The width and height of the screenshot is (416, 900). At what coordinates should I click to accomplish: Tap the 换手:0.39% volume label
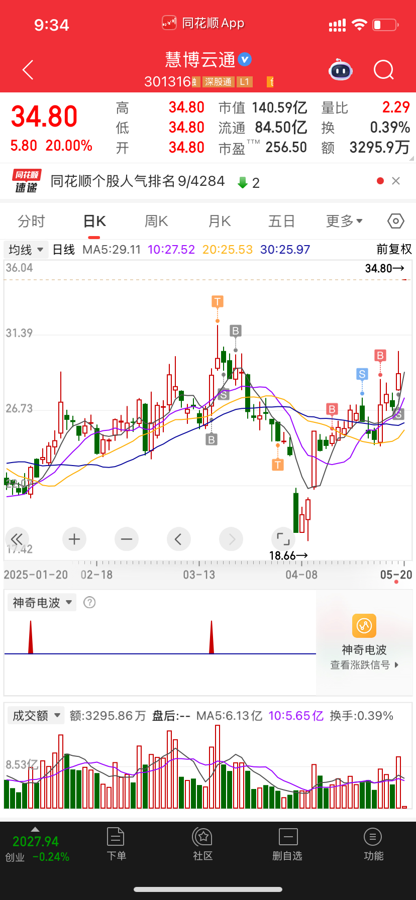(361, 716)
